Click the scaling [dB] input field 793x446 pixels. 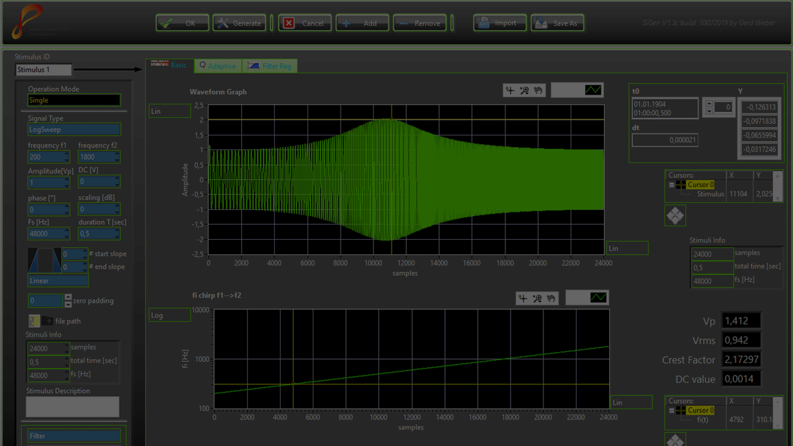pos(99,209)
